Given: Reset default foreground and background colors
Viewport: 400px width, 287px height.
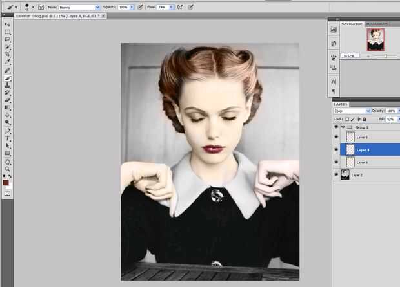Looking at the screenshot, I should pos(5,176).
